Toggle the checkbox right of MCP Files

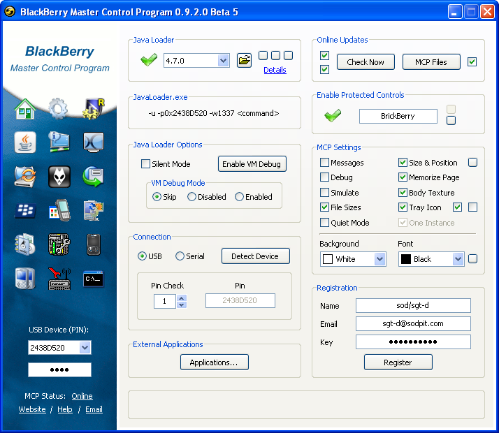point(472,61)
